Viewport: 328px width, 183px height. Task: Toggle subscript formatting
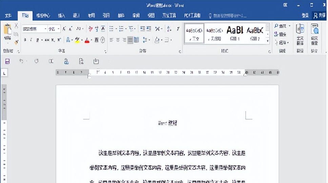click(x=53, y=40)
